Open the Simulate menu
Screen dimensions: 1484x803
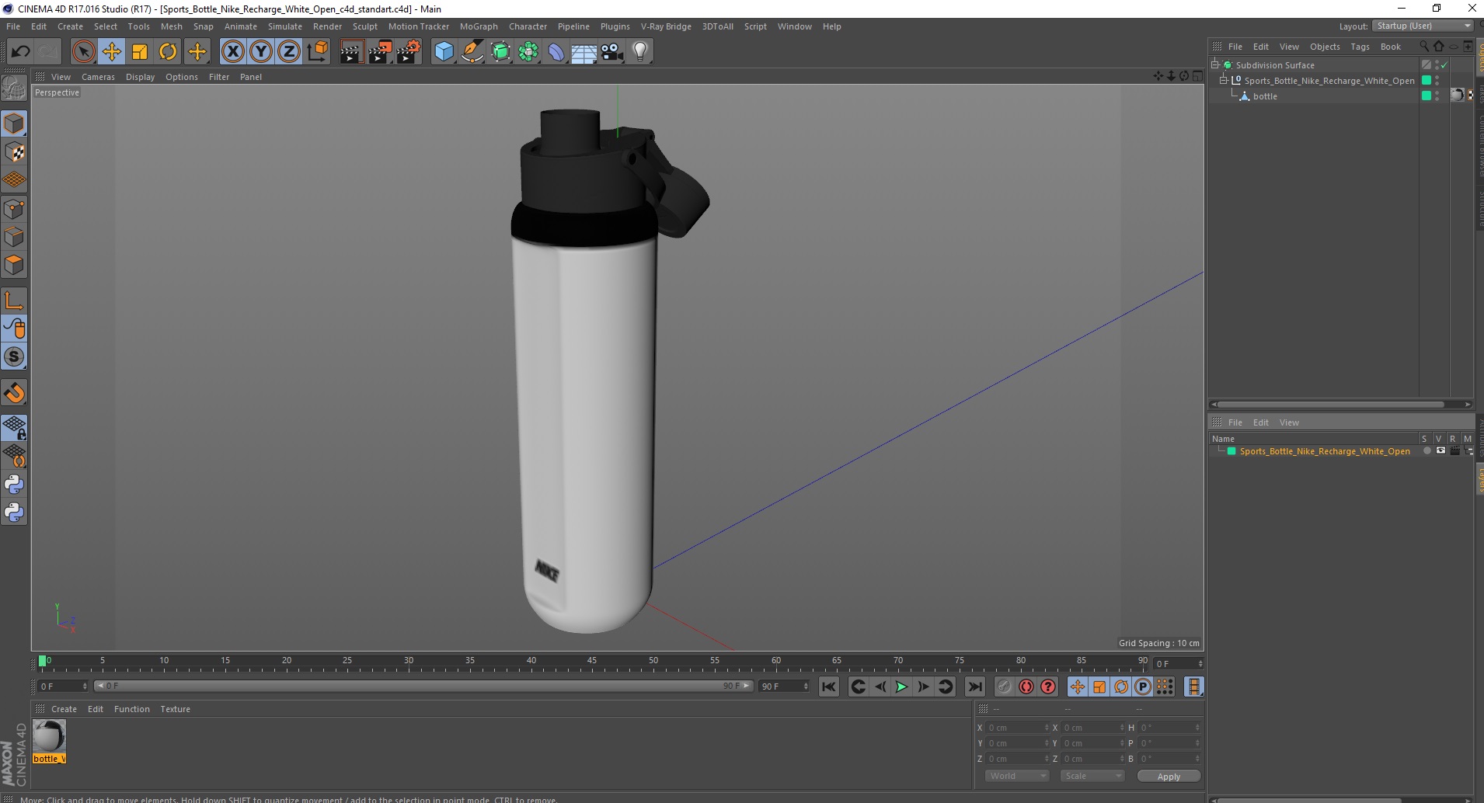tap(285, 26)
